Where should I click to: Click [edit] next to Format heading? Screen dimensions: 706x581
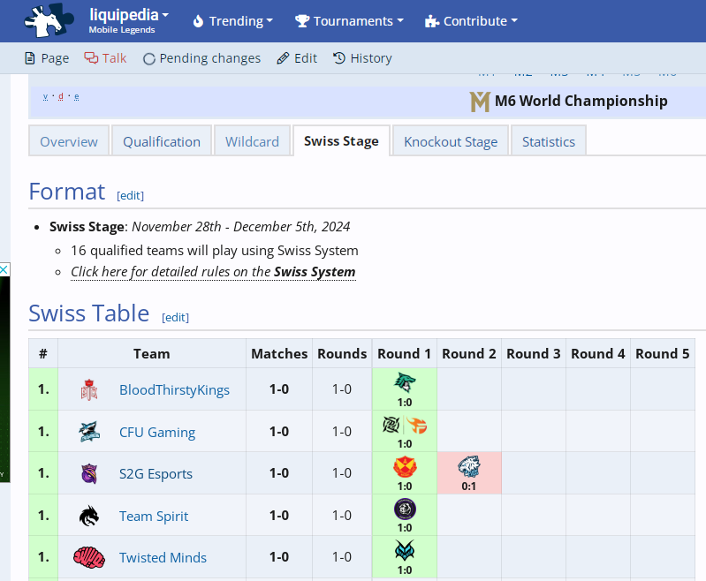point(130,196)
